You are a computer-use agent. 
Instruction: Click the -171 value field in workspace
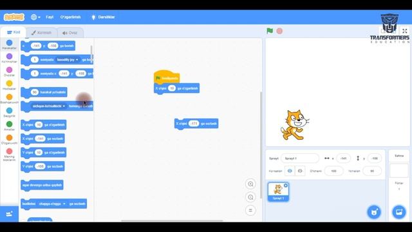194,124
